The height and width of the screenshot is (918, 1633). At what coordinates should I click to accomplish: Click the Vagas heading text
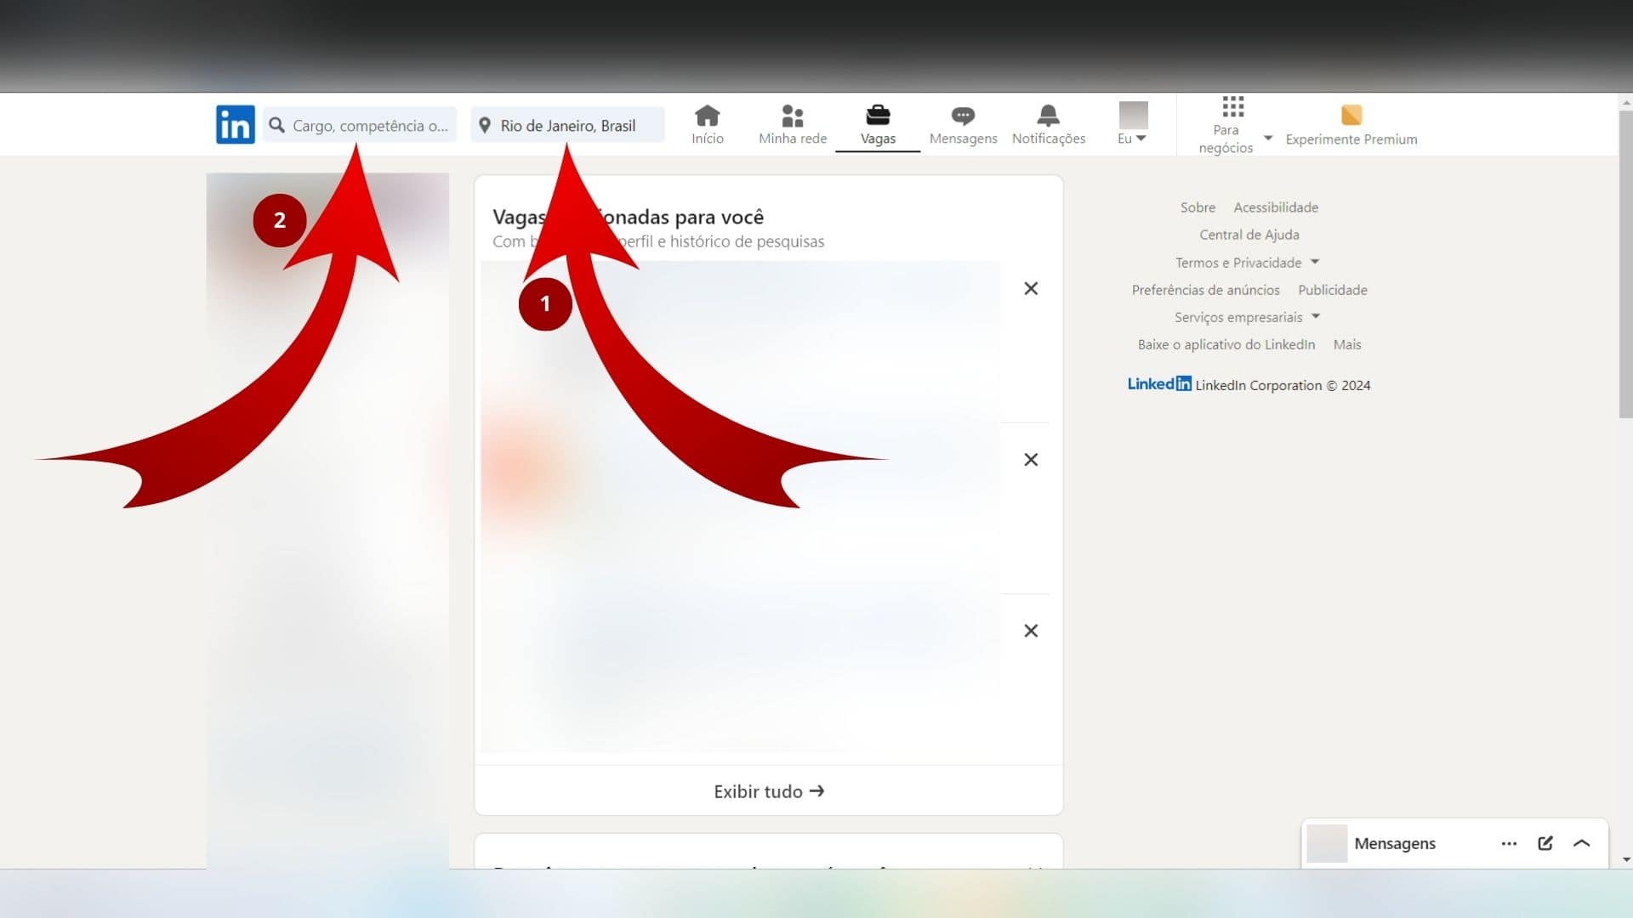pos(628,217)
